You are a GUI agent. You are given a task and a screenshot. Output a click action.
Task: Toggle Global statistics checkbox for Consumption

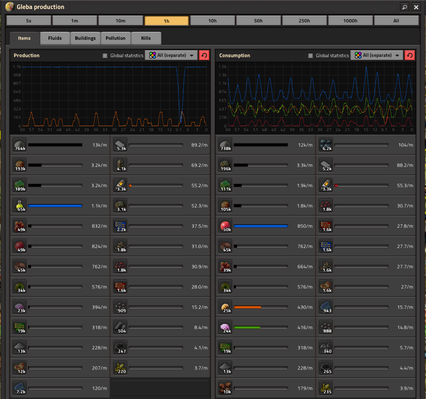pyautogui.click(x=311, y=55)
